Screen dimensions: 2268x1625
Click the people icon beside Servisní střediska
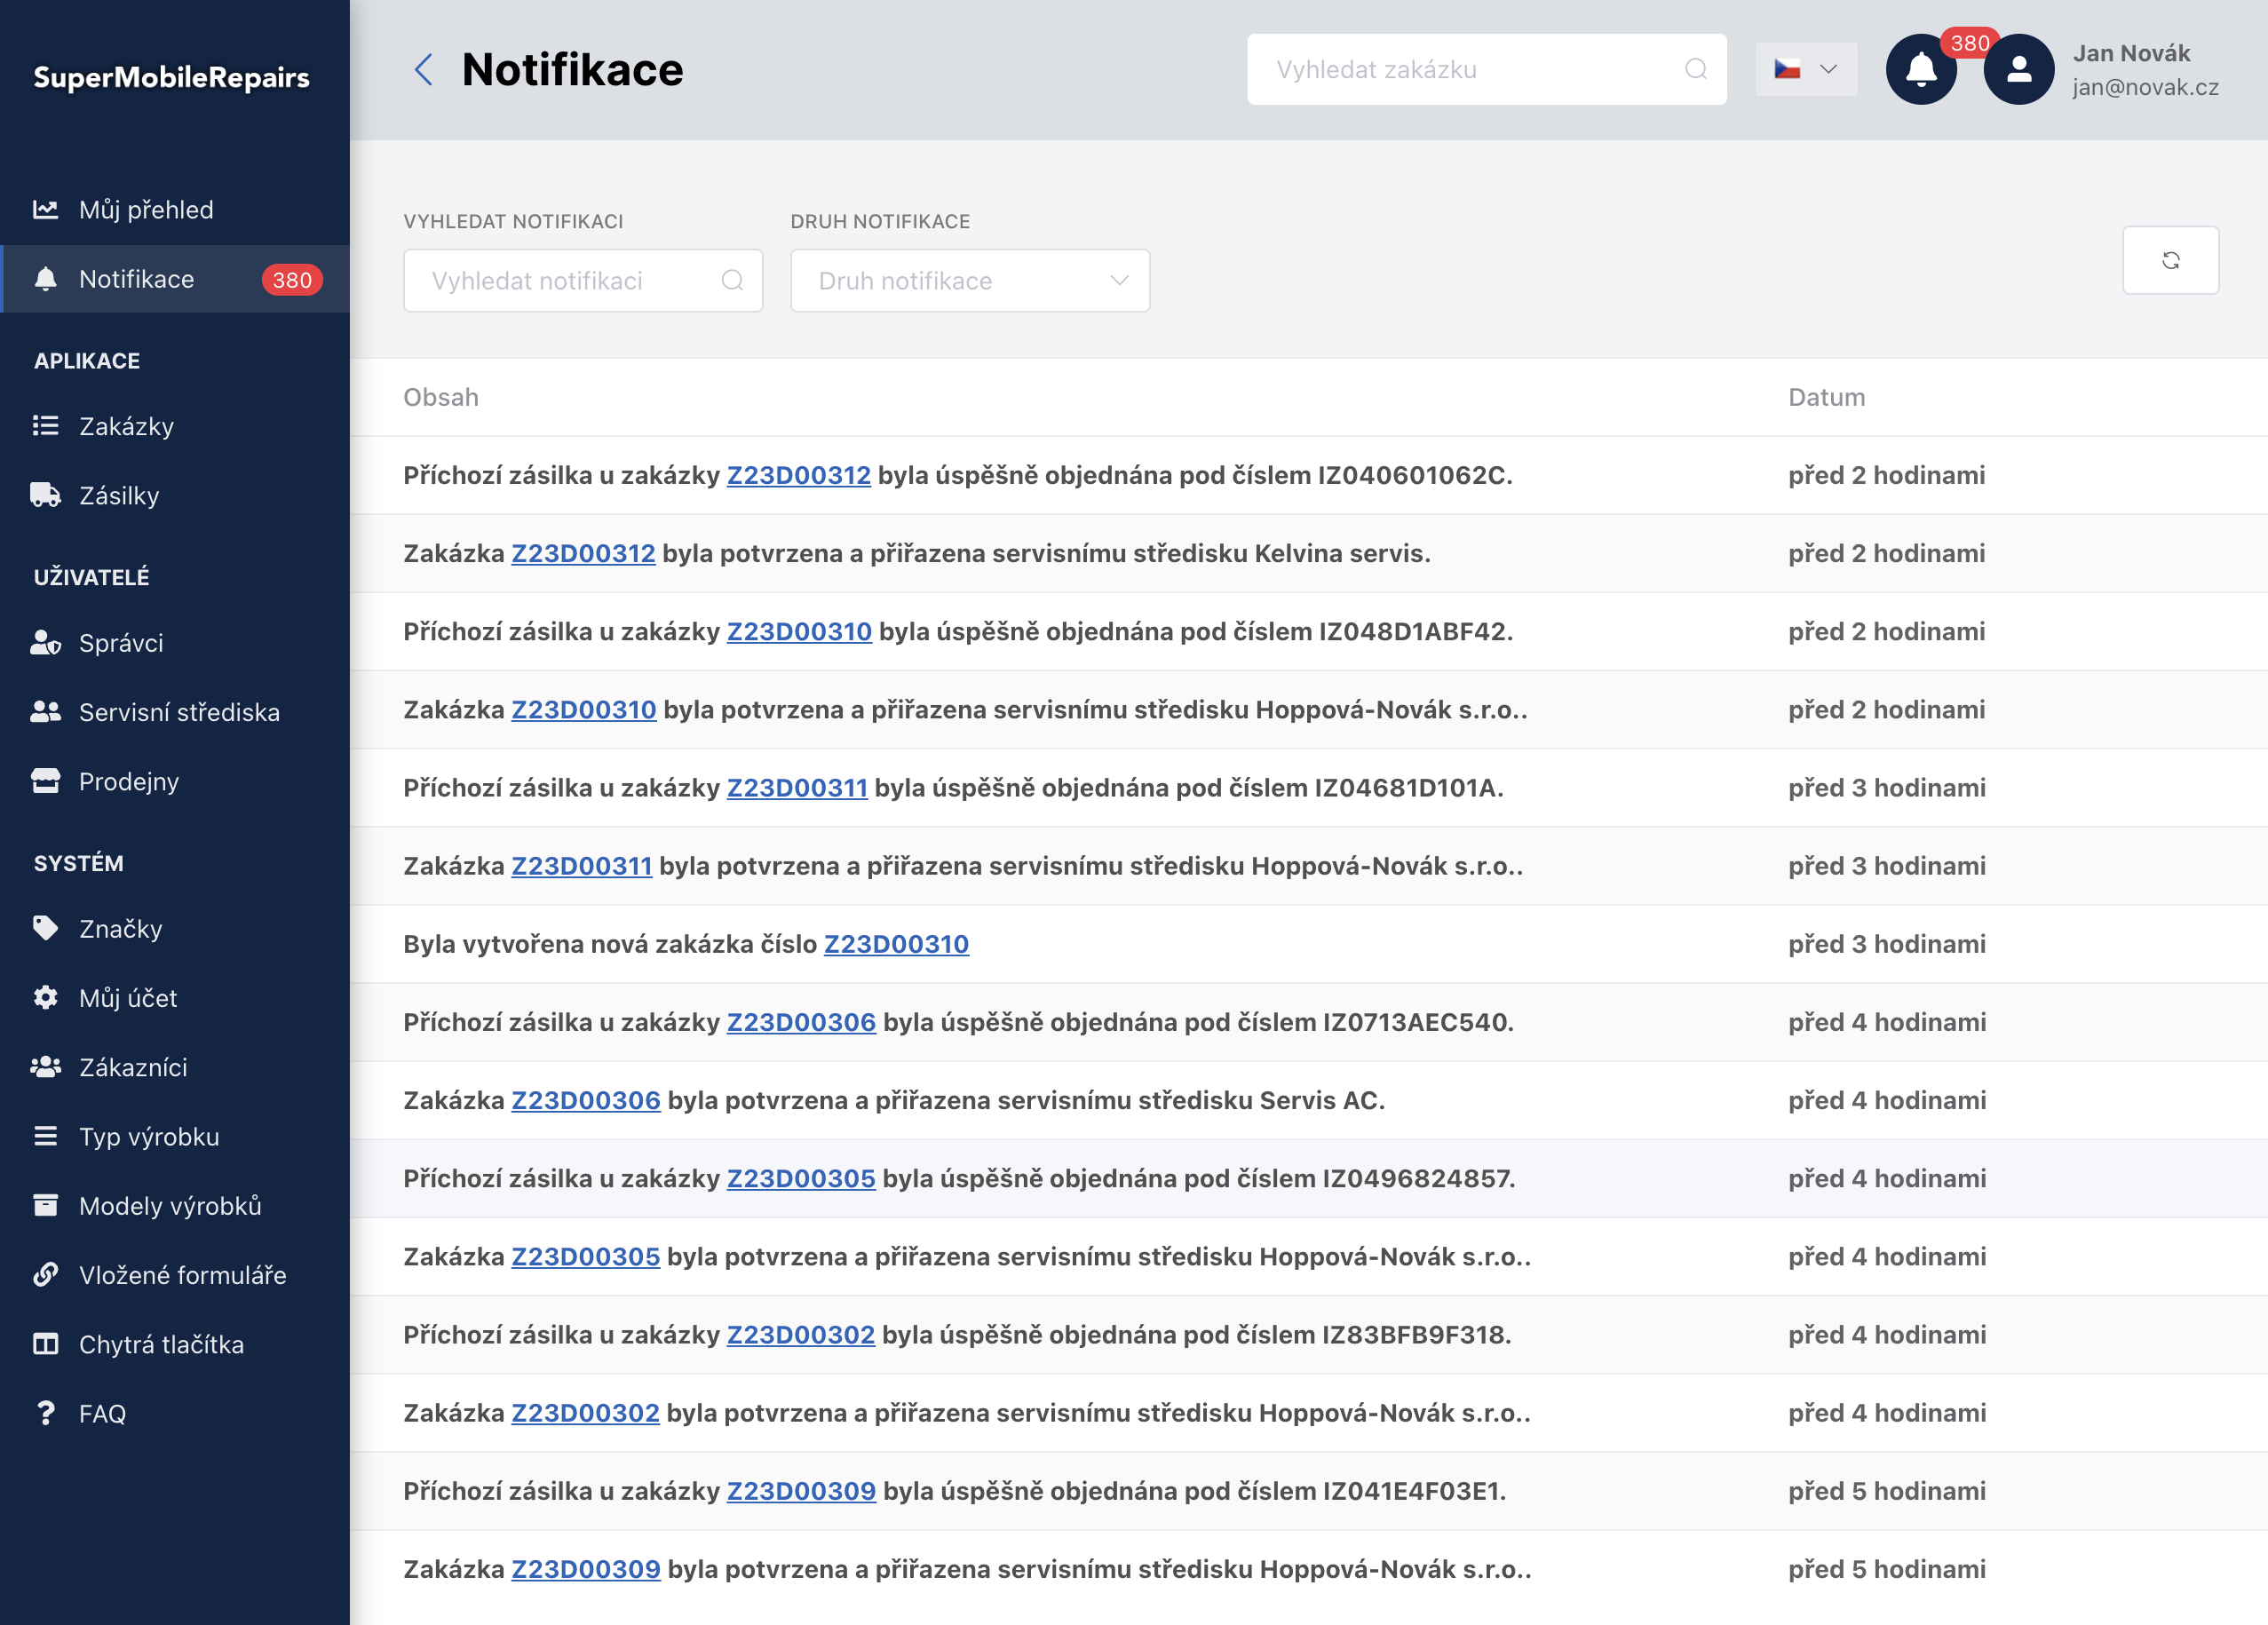45,712
